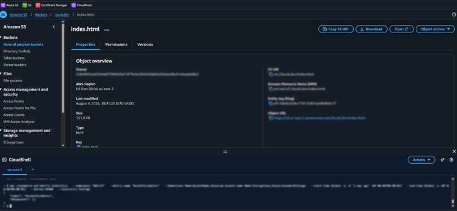
Task: Toggle the hamburger navigation menu
Action: coord(3,15)
